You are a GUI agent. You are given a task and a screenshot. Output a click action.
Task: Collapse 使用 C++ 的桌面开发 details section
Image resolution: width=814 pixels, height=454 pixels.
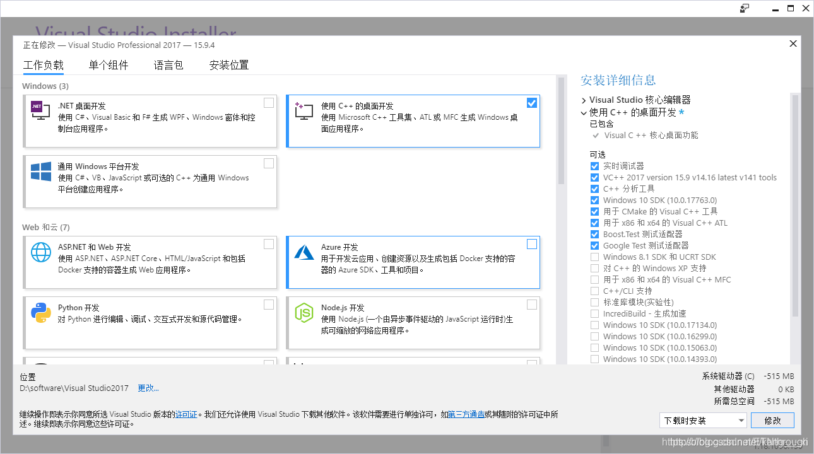[584, 113]
